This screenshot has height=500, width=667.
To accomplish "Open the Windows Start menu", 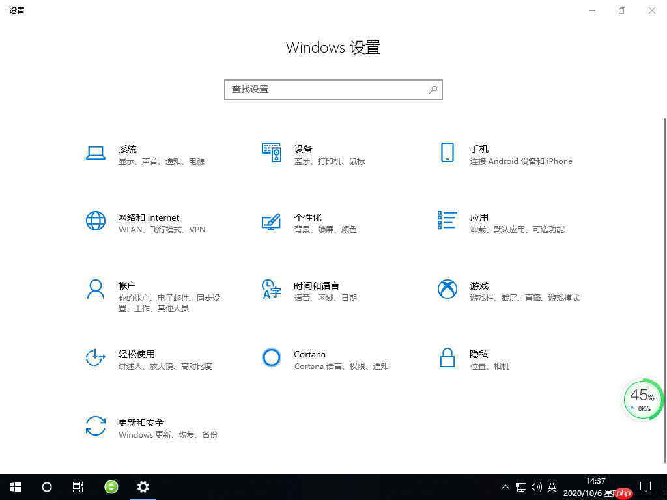I will click(x=15, y=487).
